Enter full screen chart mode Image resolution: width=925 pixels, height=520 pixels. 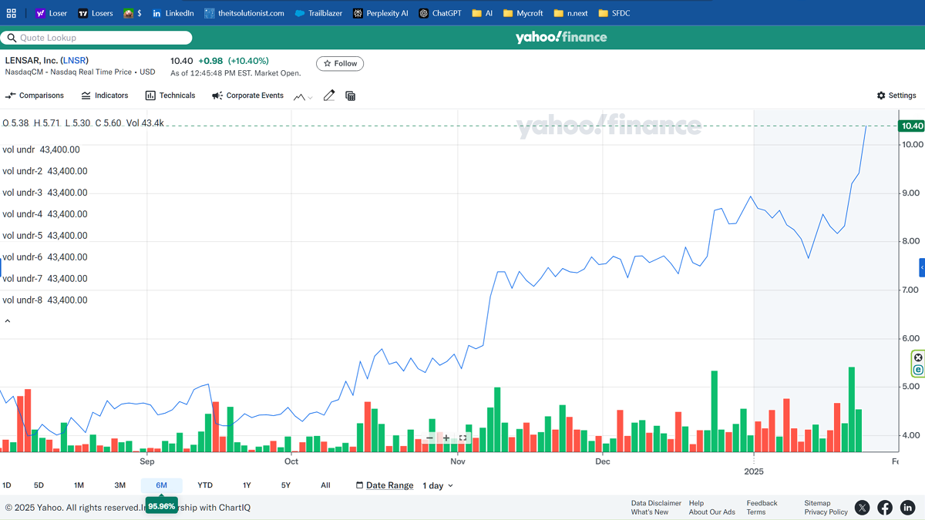pyautogui.click(x=462, y=438)
